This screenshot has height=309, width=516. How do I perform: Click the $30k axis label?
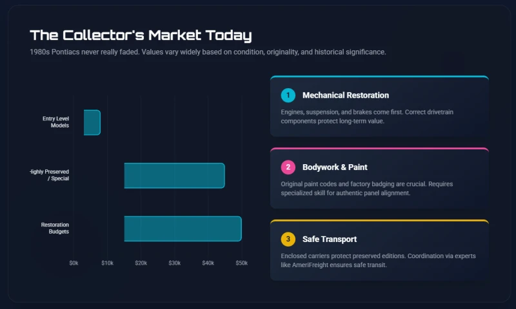174,263
